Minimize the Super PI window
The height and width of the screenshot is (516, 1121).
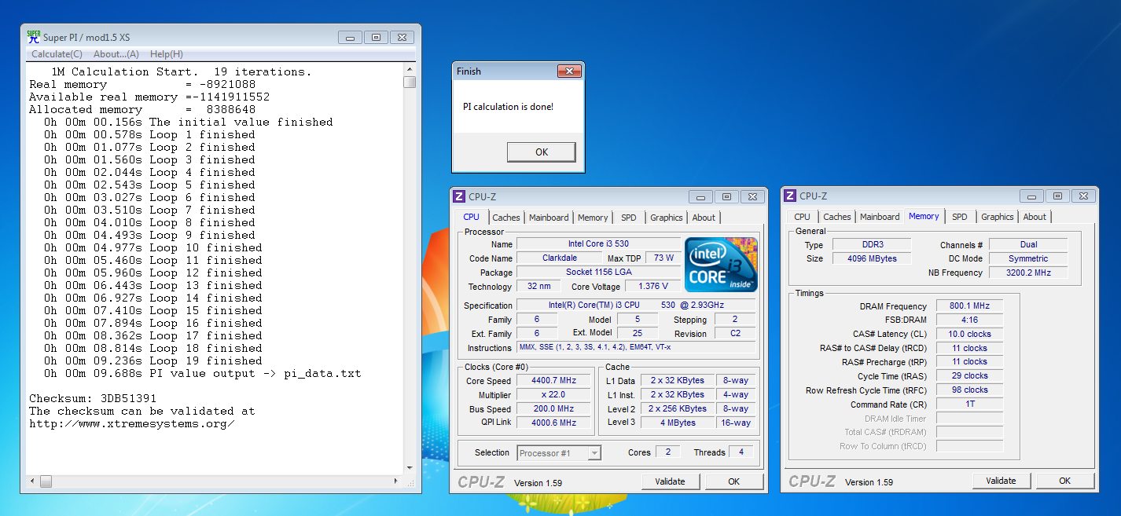pos(351,37)
